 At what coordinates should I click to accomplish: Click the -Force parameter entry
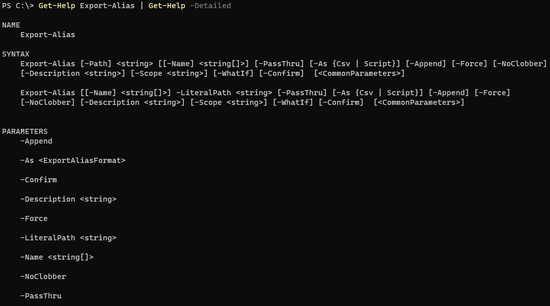click(x=34, y=218)
